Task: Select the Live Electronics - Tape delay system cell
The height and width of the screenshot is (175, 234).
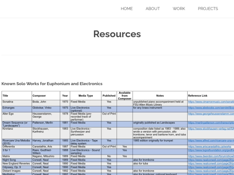Action: click(86, 142)
